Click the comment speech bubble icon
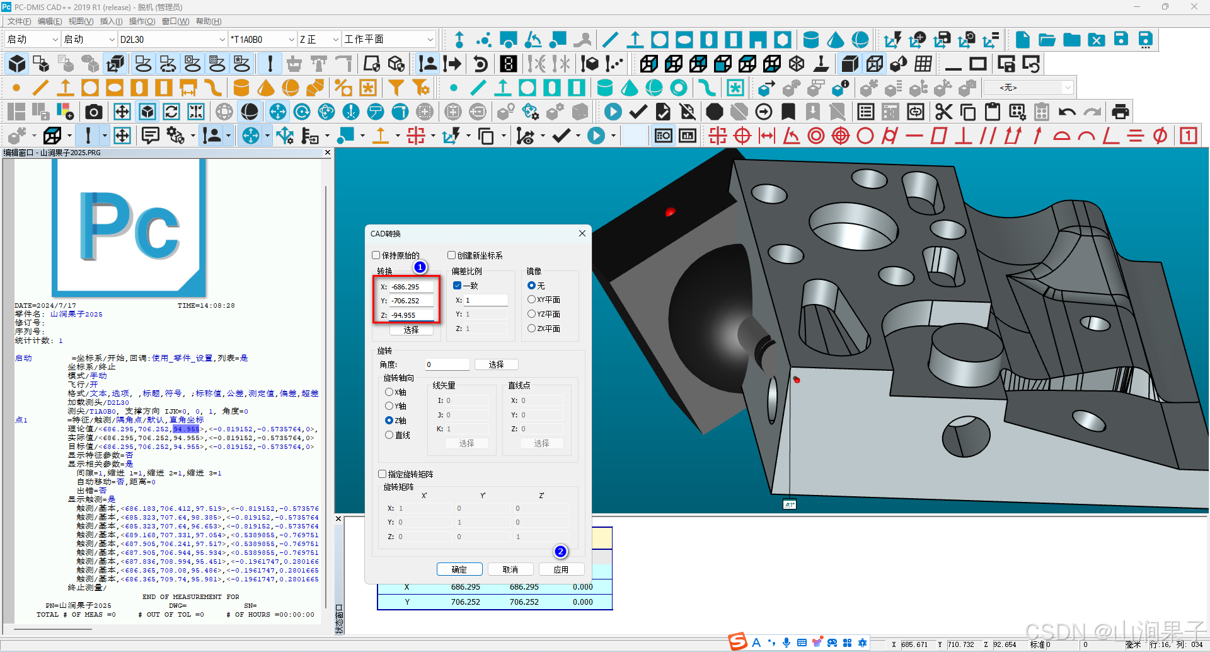Screen dimensions: 1210x652 tap(150, 136)
